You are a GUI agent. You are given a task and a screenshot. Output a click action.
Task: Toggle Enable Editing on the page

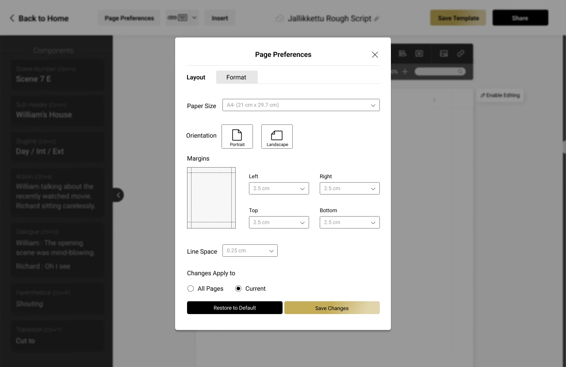(x=500, y=95)
